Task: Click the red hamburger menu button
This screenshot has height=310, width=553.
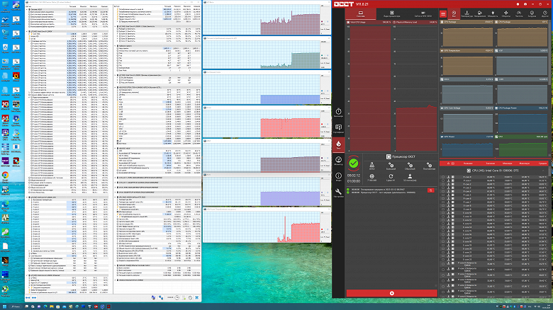Action: point(443,13)
